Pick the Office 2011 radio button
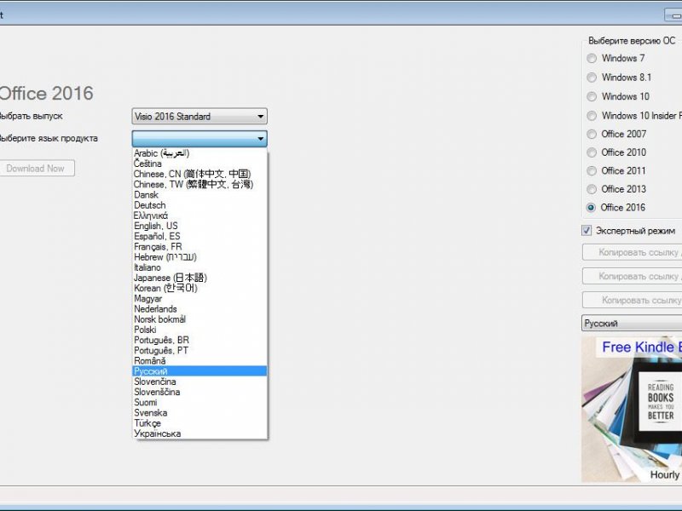Screen dimensions: 682x511 tap(592, 171)
